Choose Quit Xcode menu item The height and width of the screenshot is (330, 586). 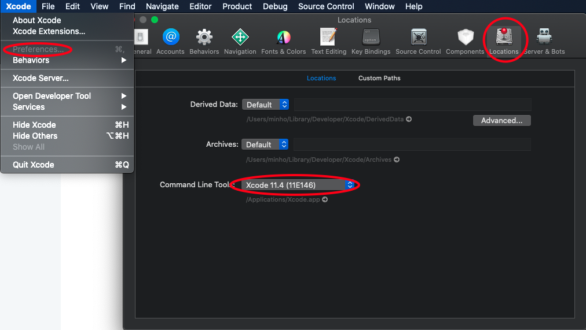point(67,165)
